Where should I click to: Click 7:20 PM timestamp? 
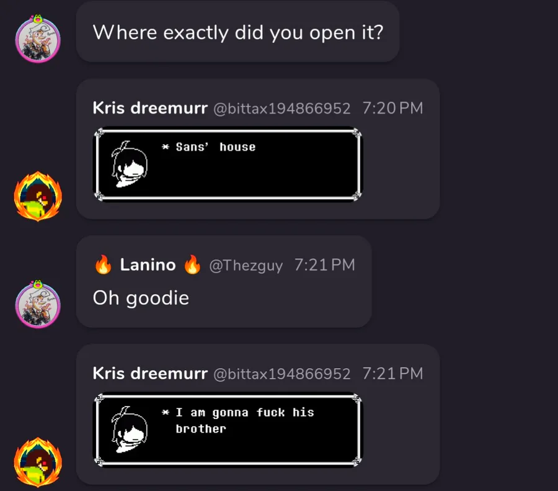[x=393, y=108]
